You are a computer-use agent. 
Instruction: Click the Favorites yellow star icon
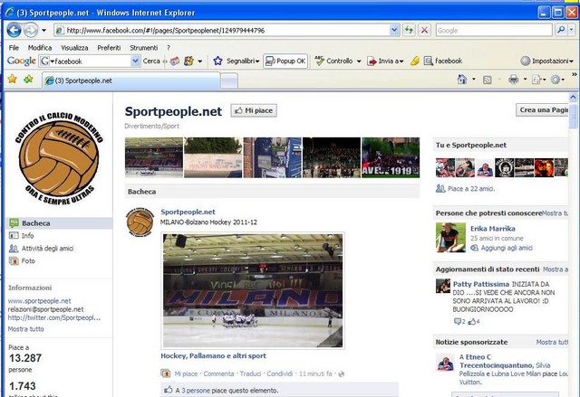[13, 79]
